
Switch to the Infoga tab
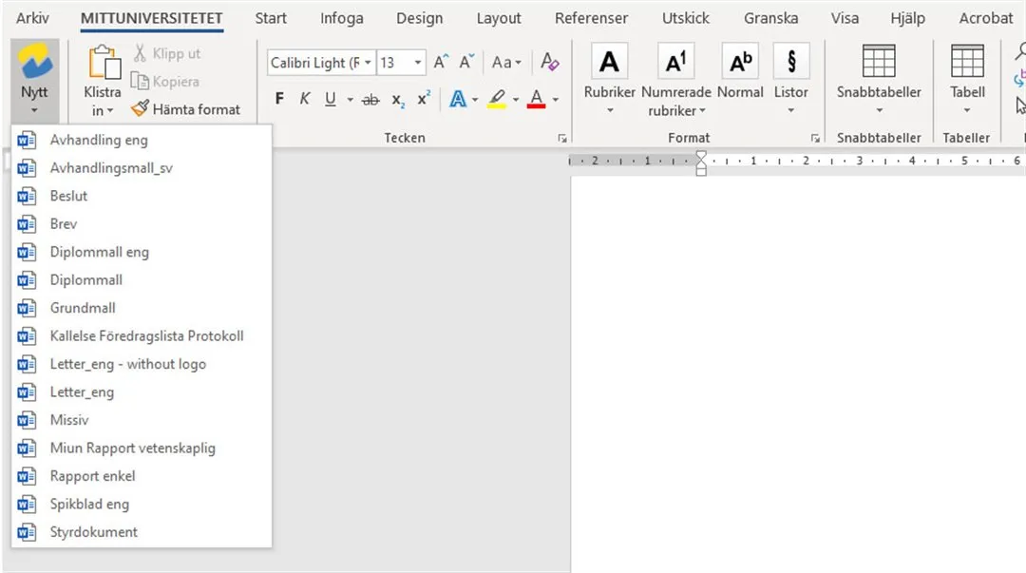(341, 18)
